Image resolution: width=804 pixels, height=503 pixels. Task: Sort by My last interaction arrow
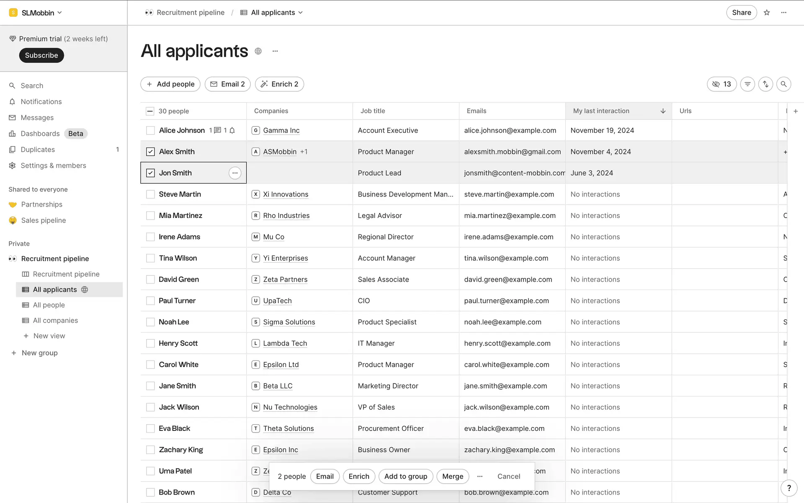click(663, 111)
